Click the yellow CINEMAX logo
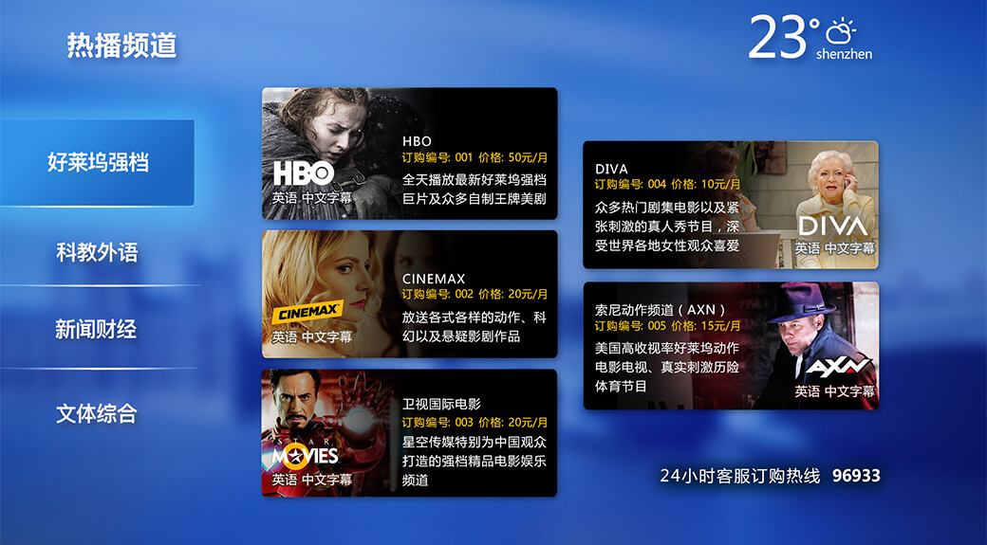 point(307,313)
